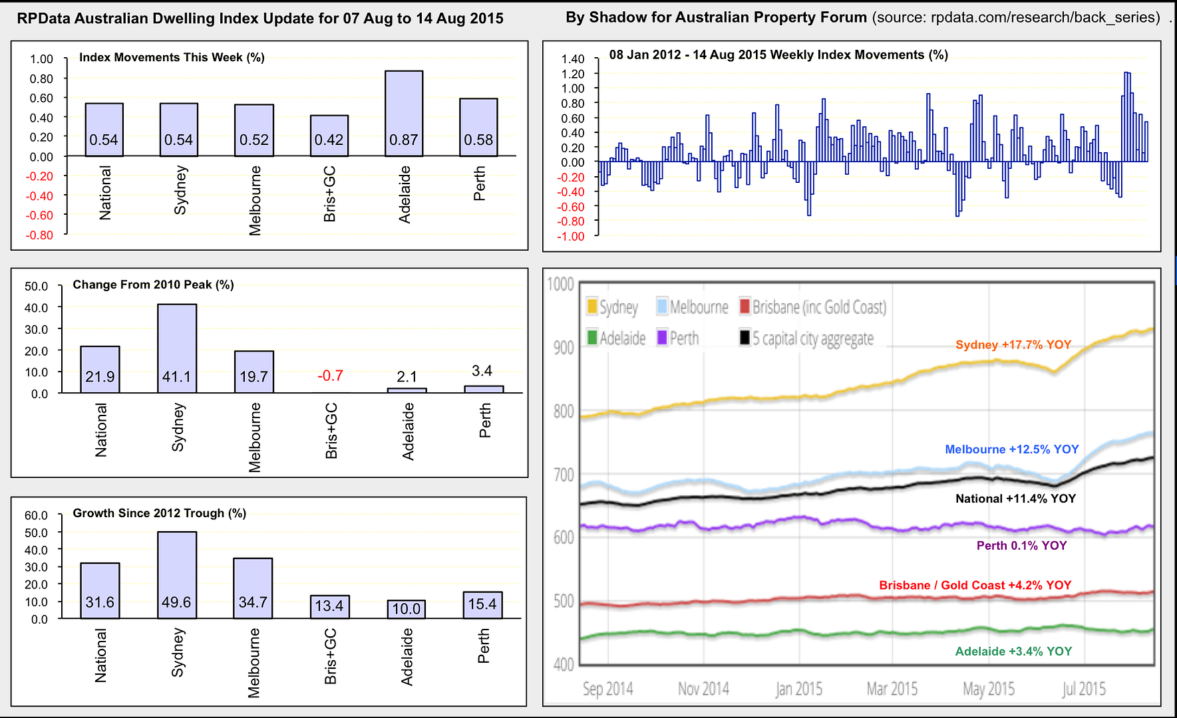Click the black 5 capital city aggregate swatch
Screen dimensions: 1177x718
(x=745, y=338)
